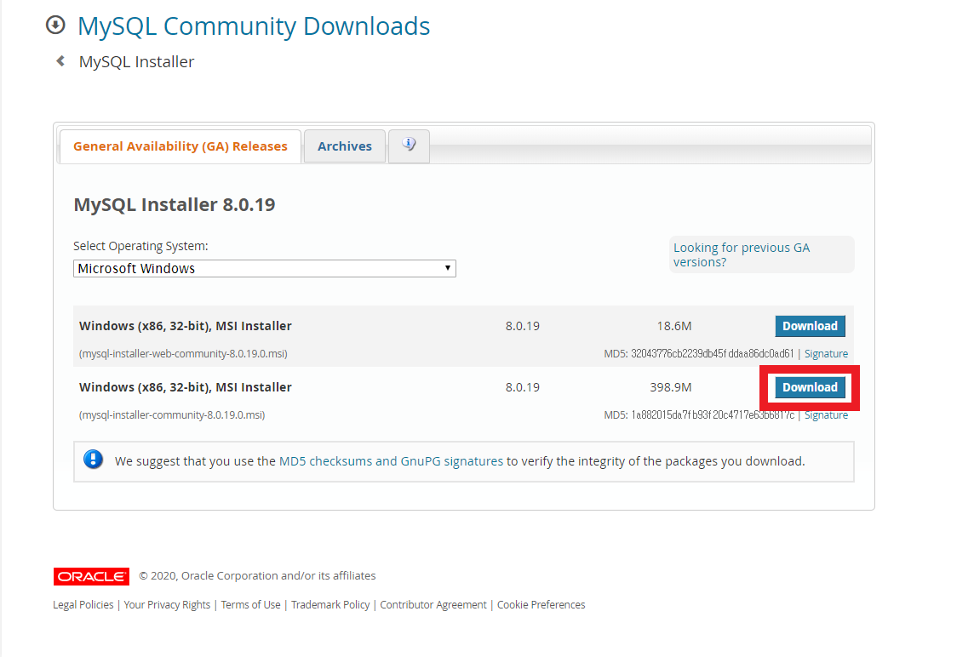Click the blue info alert icon
The image size is (974, 657).
pos(93,460)
